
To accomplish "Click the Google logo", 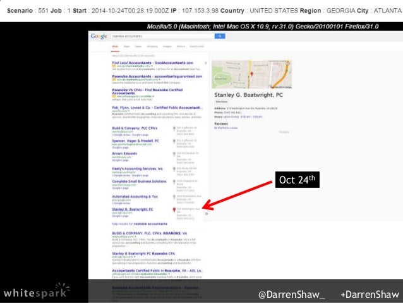I will pyautogui.click(x=99, y=36).
